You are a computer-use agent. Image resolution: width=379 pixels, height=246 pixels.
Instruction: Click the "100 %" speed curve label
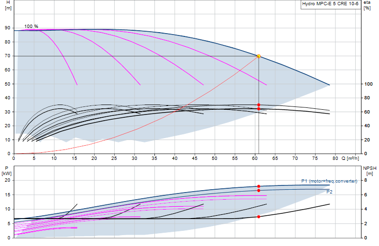click(31, 26)
